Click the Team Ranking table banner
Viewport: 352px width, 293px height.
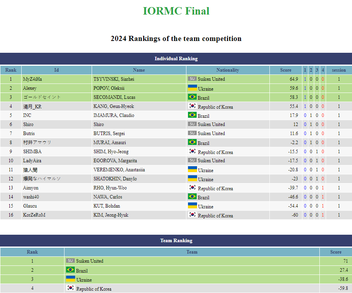click(176, 241)
